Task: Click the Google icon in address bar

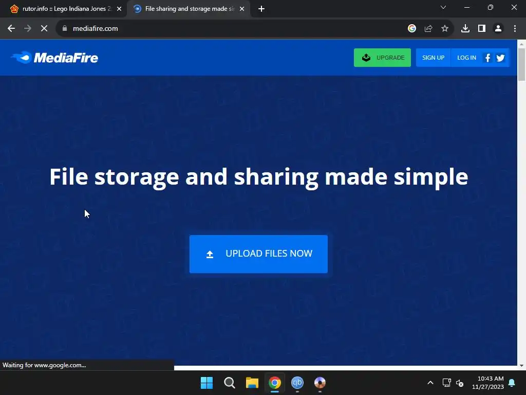Action: coord(412,29)
